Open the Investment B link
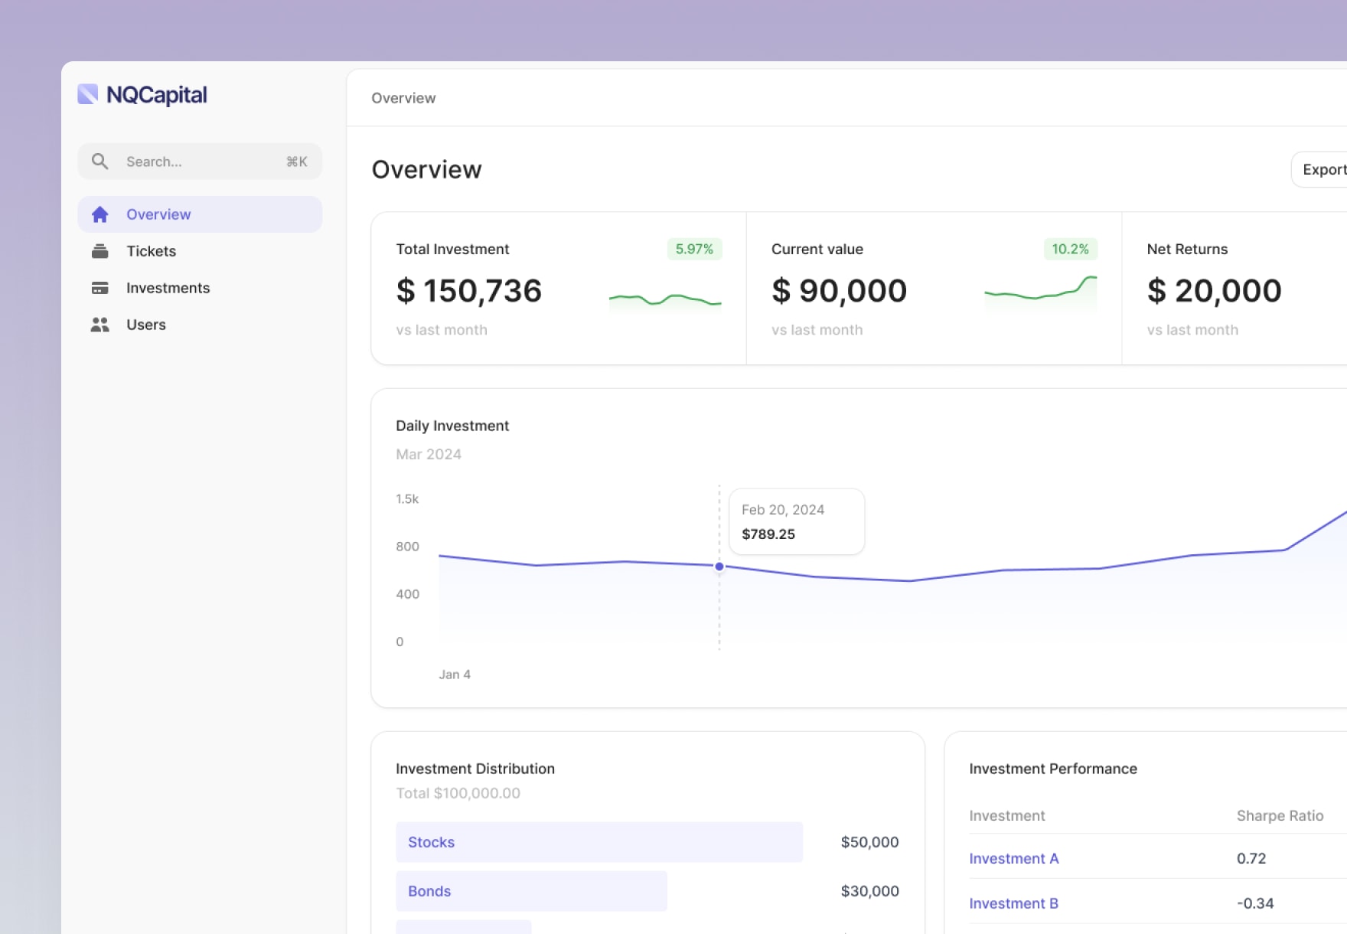Viewport: 1347px width, 934px height. tap(1013, 903)
